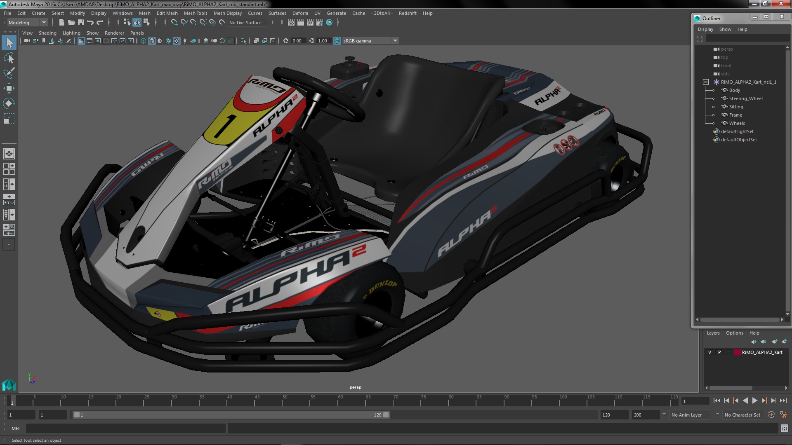Create a new scene
Screen dimensions: 792x445
pos(62,23)
